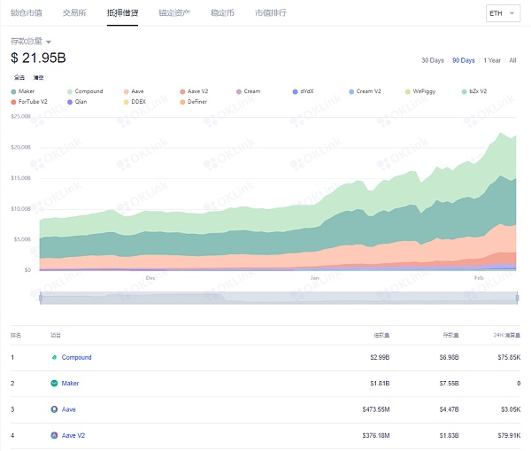Toggle the Compound series in chart legend
This screenshot has width=531, height=451.
(70, 91)
